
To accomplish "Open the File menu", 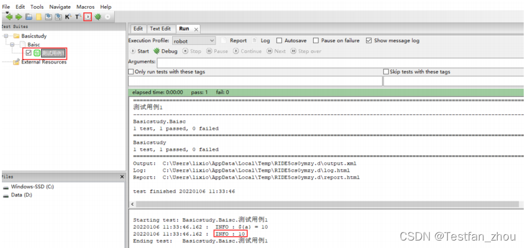I will tap(6, 7).
